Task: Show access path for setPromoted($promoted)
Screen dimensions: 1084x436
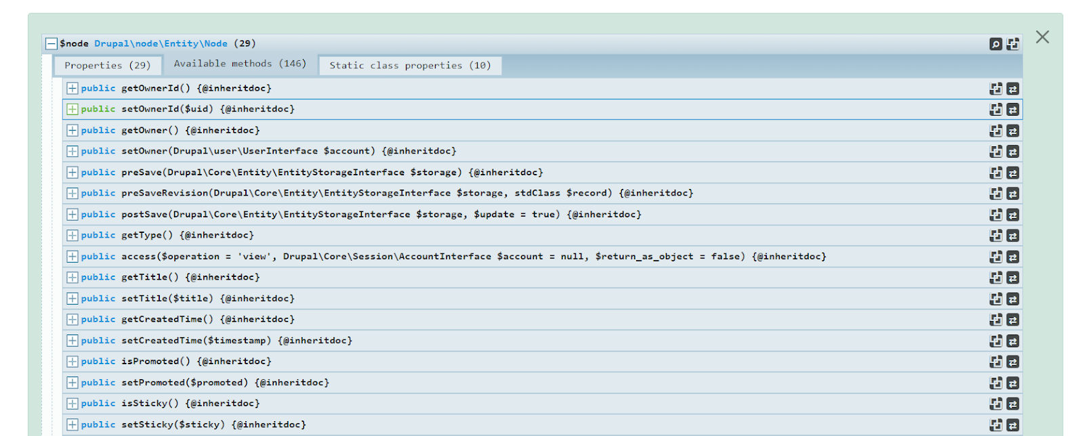Action: (x=1013, y=383)
